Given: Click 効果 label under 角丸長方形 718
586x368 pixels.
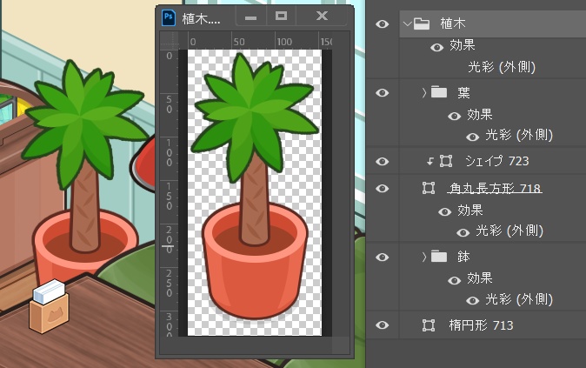Looking at the screenshot, I should [x=470, y=211].
